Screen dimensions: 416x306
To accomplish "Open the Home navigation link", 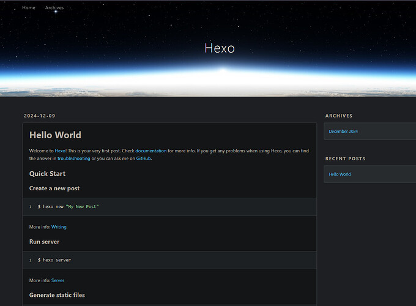I will (x=29, y=8).
